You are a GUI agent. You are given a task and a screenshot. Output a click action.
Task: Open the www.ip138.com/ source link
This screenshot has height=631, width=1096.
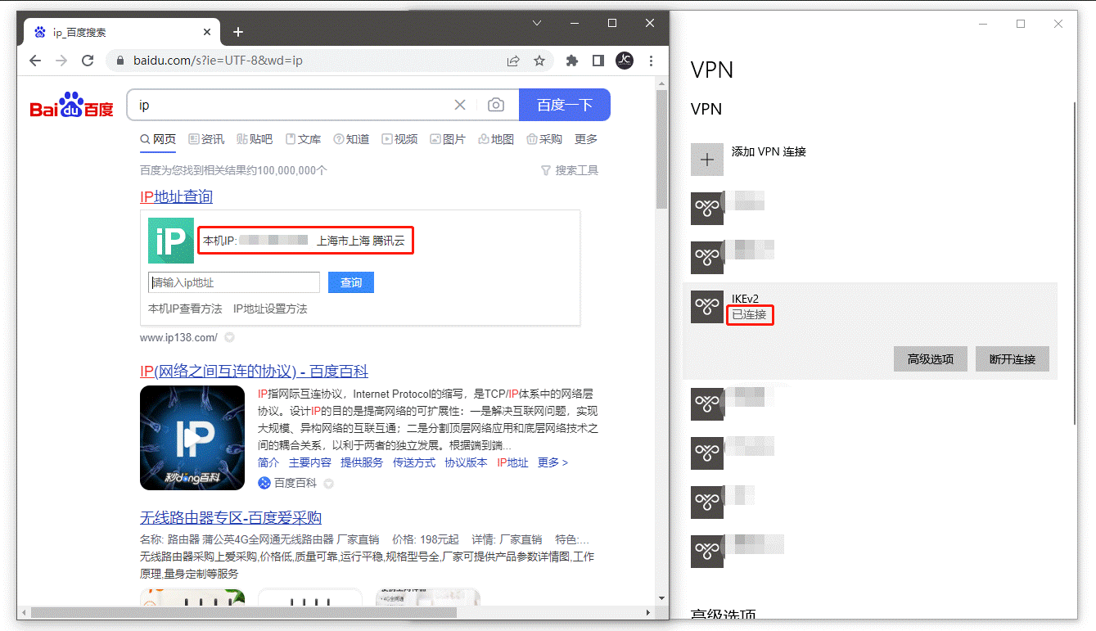tap(178, 337)
